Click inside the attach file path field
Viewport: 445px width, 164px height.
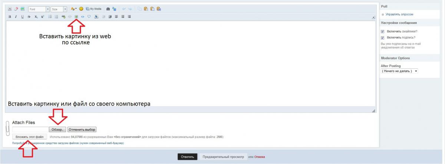(x=30, y=130)
